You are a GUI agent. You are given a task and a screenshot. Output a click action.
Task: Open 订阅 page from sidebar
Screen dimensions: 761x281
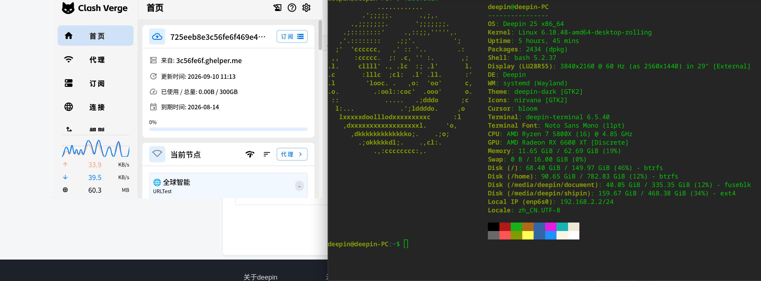95,83
